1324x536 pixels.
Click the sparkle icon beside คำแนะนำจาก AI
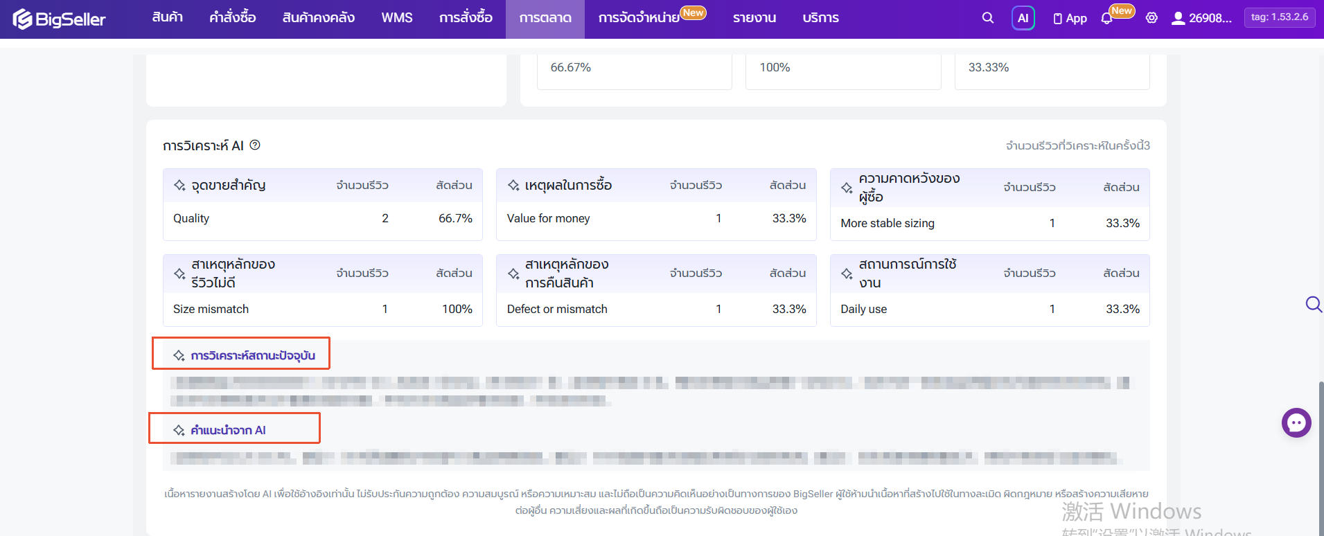point(179,430)
